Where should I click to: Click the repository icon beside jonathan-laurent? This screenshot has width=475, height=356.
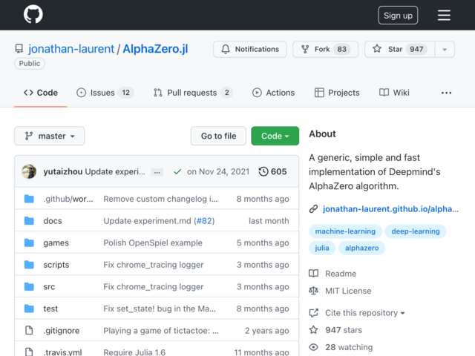[19, 49]
